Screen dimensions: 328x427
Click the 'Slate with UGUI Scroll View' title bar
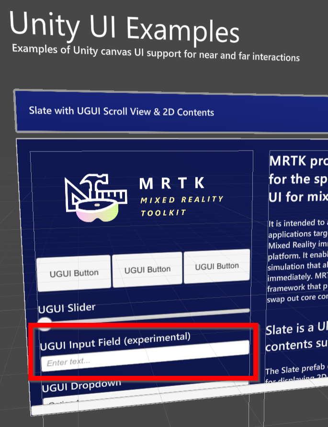pyautogui.click(x=171, y=112)
